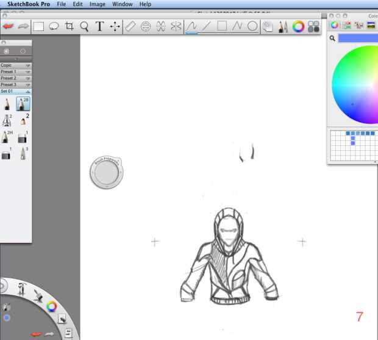
Task: Expand the Preset 2 brush set
Action: coord(16,78)
